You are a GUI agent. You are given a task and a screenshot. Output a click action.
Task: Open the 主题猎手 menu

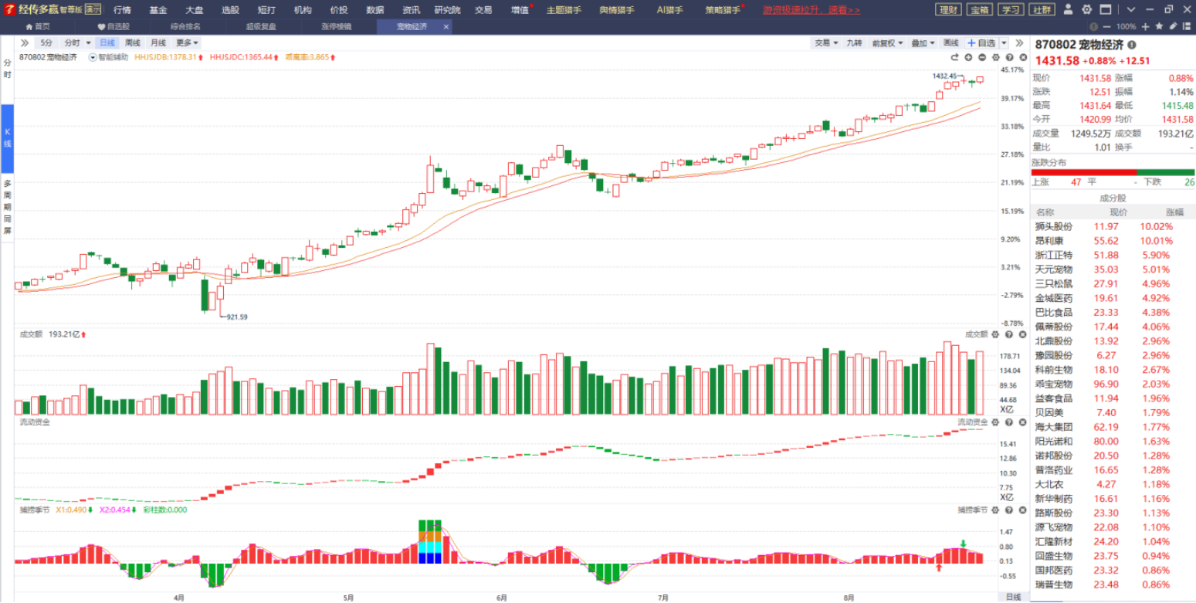(564, 10)
